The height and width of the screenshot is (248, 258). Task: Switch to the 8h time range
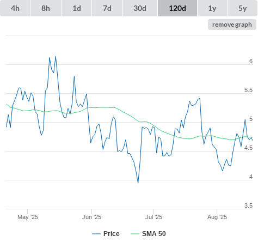46,8
